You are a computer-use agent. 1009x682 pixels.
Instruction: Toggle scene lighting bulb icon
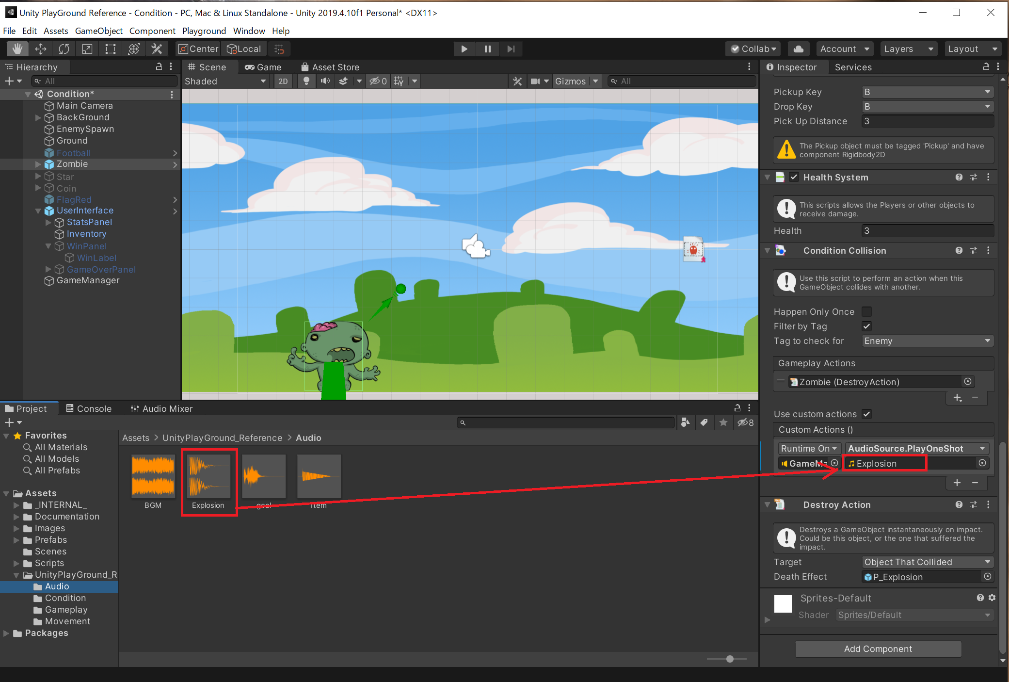click(x=306, y=81)
